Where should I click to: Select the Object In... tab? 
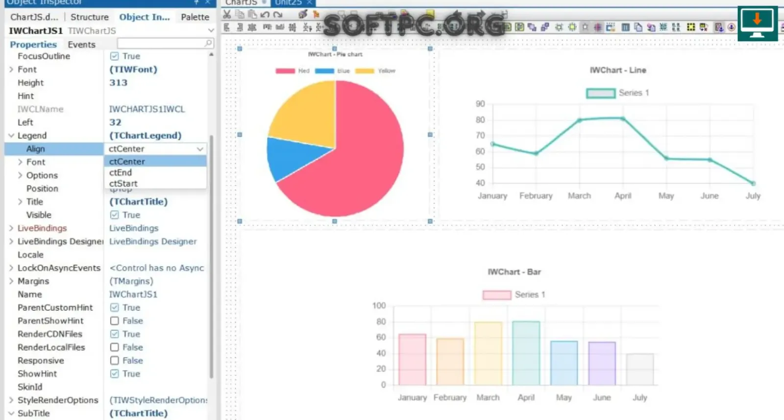pos(145,17)
